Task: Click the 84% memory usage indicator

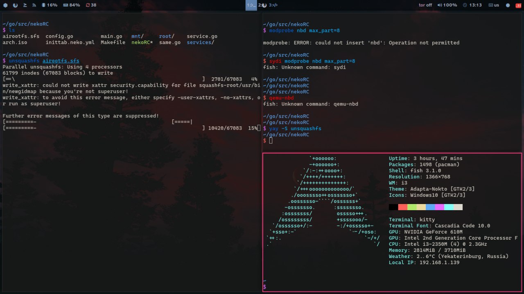Action: click(x=72, y=5)
